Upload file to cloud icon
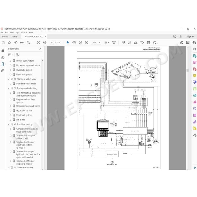Viewport: 197px width, 197px height. (16, 42)
